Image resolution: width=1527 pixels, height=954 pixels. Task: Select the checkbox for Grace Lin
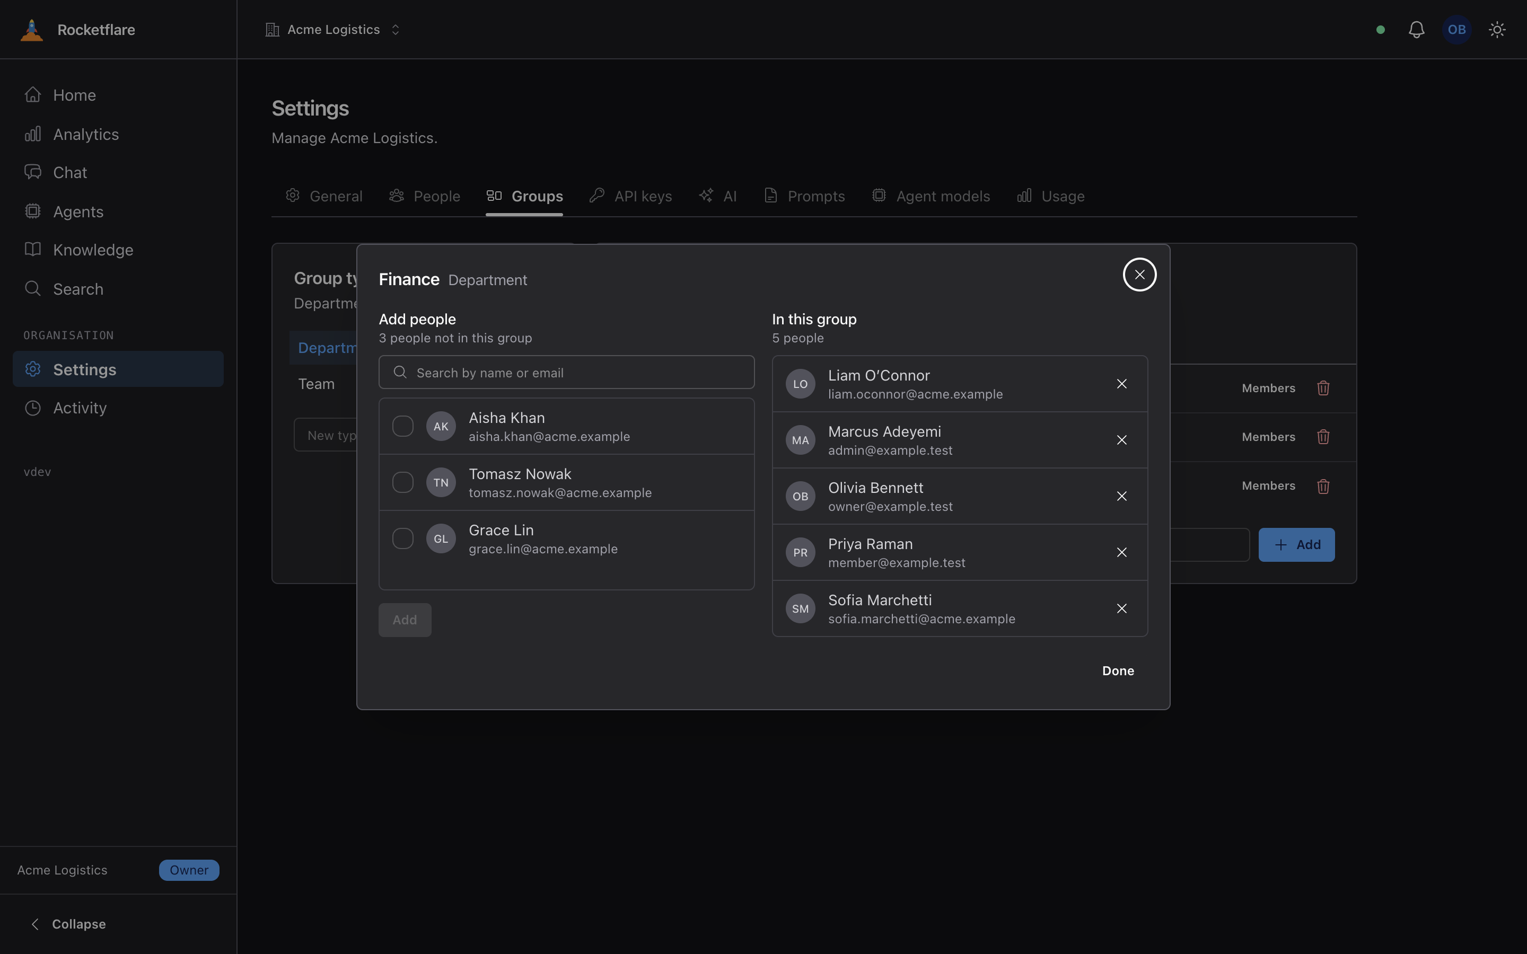(x=402, y=538)
